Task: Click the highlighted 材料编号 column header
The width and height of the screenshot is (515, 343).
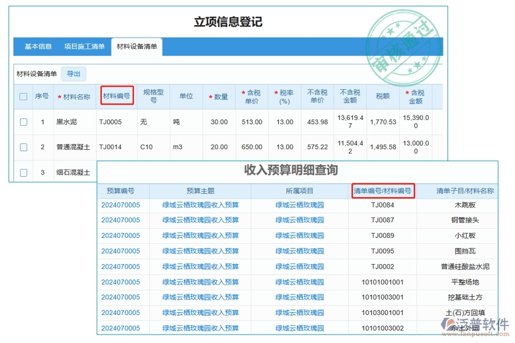Action: [117, 96]
